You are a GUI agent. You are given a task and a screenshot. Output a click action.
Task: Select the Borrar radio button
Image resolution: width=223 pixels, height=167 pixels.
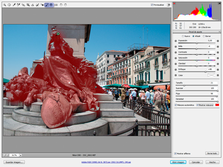coord(204,36)
